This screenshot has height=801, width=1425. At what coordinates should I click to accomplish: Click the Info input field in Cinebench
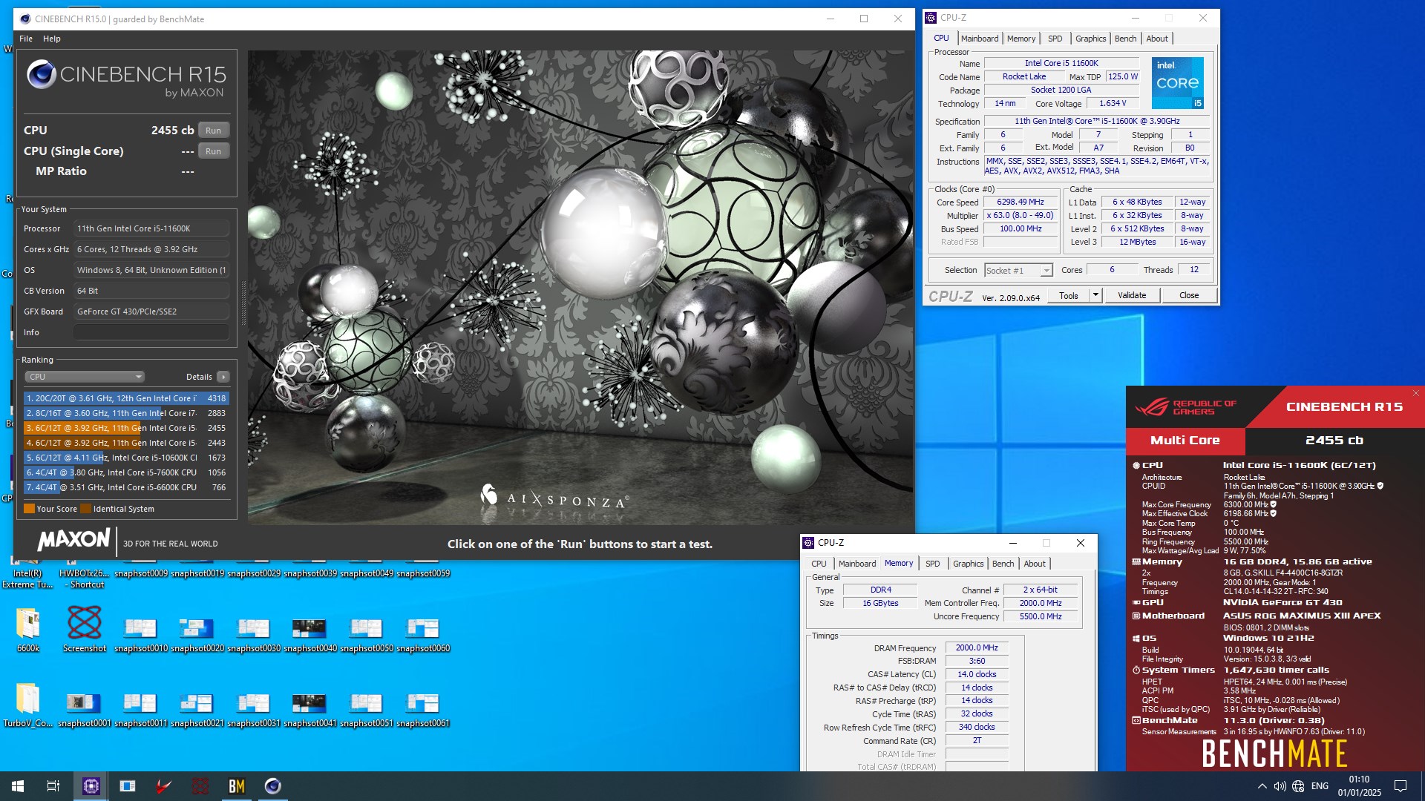click(151, 332)
